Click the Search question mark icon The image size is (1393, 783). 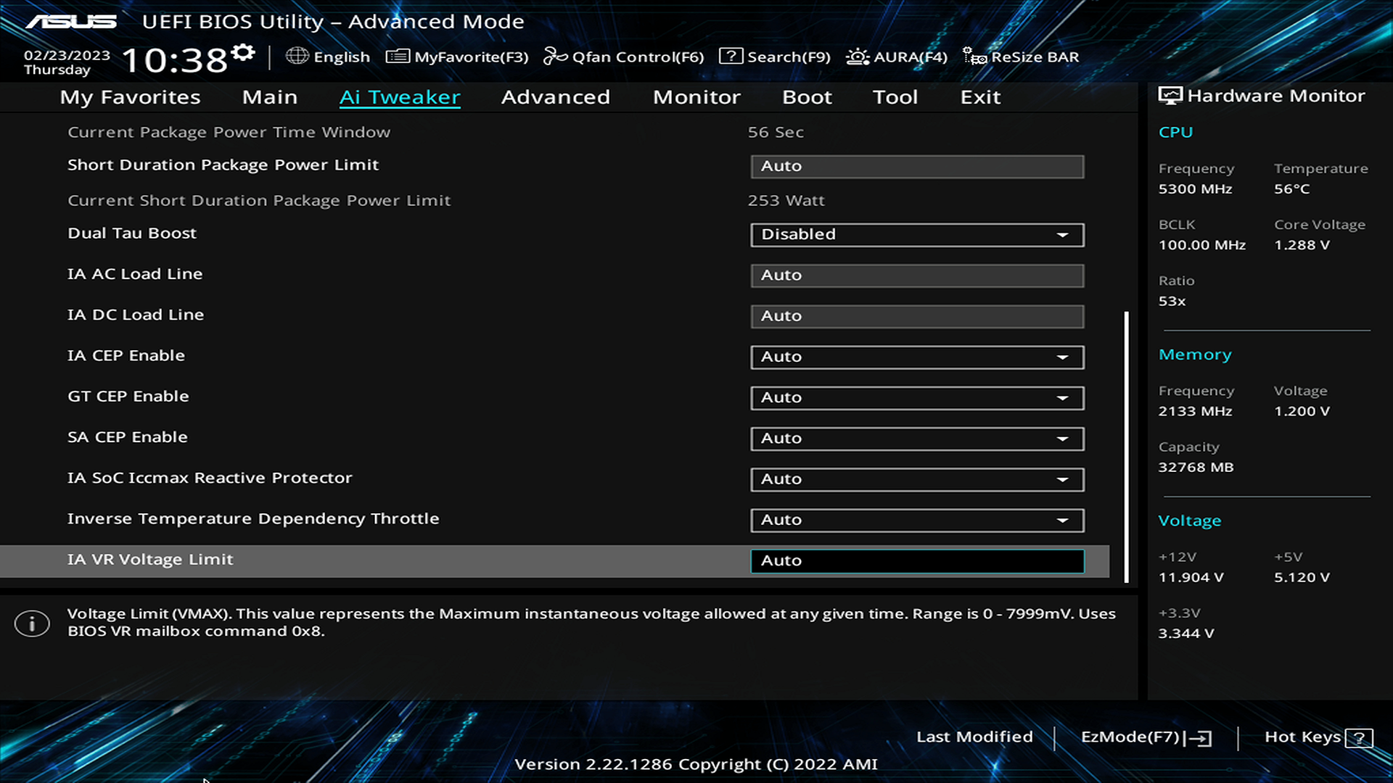point(731,57)
